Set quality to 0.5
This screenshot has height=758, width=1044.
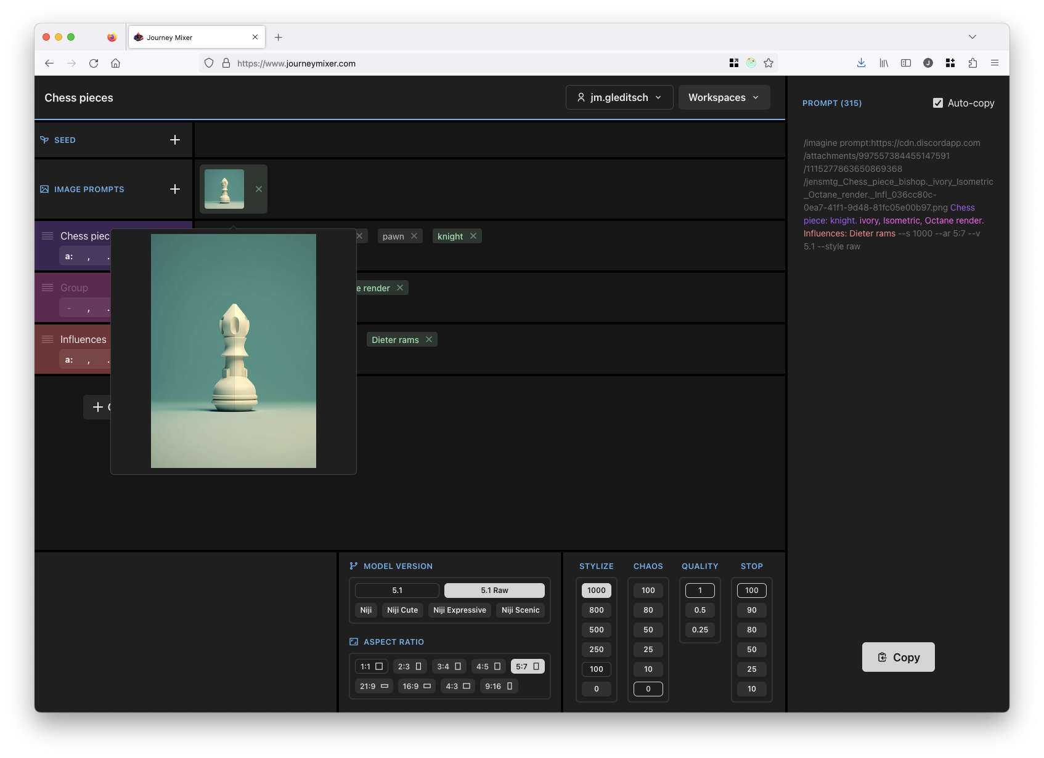coord(699,610)
